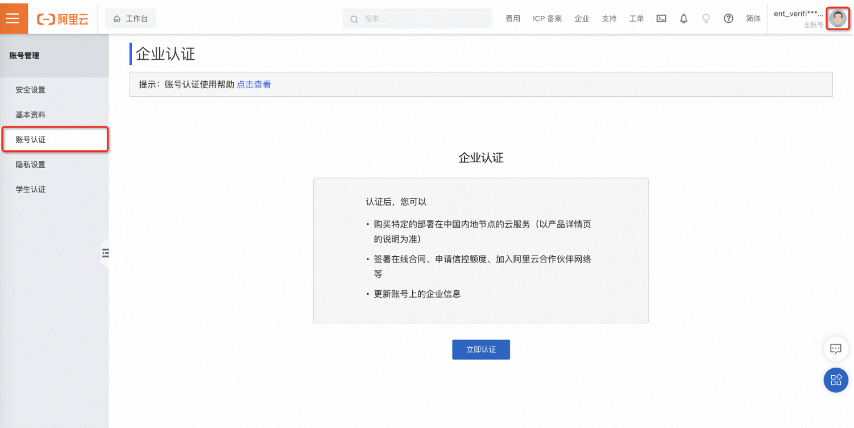854x428 pixels.
Task: Focus the top search input field
Action: 424,19
